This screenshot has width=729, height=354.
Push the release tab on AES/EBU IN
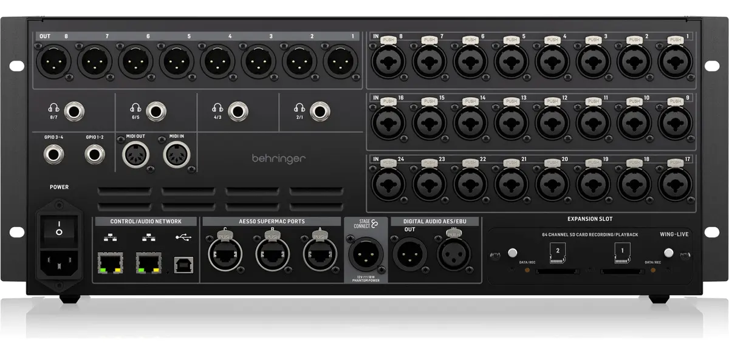pyautogui.click(x=453, y=234)
